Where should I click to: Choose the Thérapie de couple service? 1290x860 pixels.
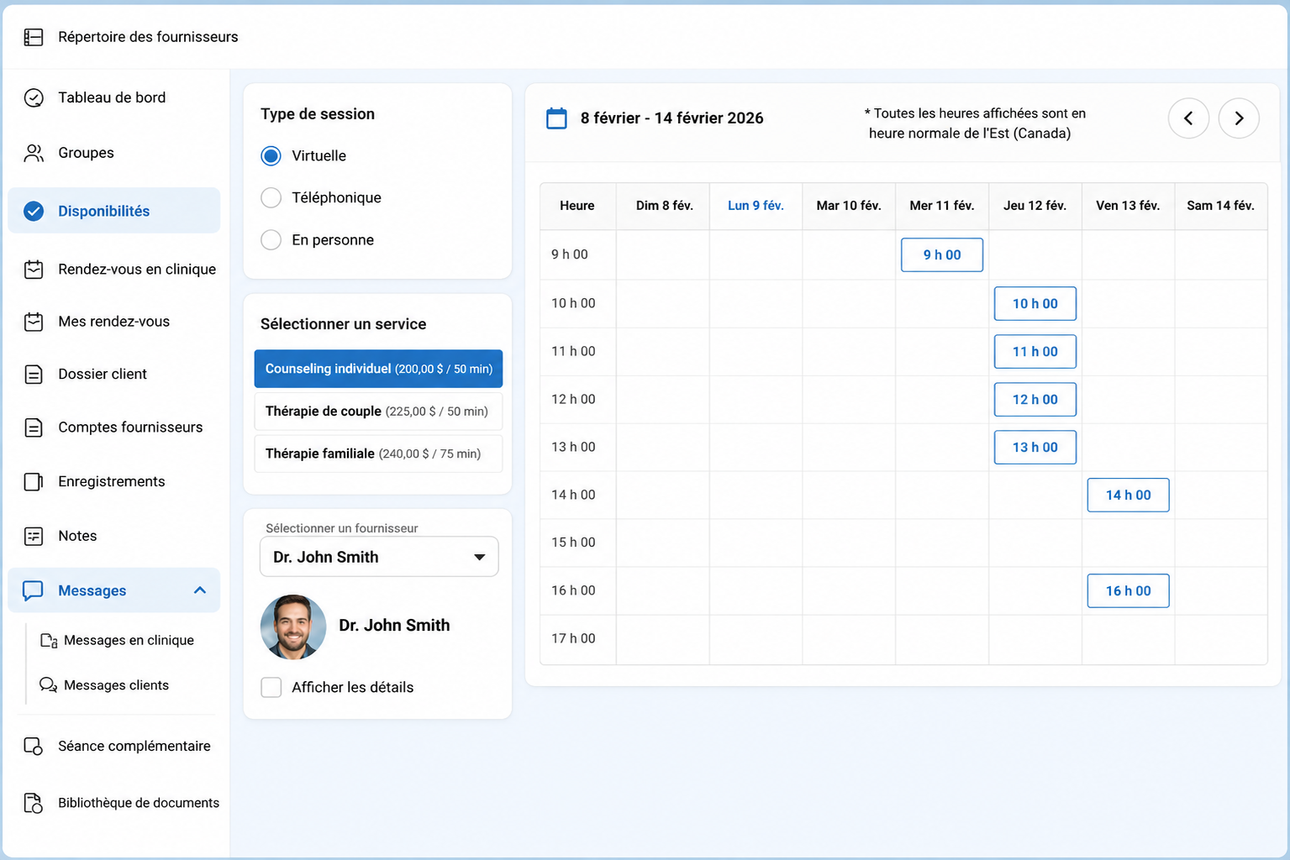(x=378, y=412)
